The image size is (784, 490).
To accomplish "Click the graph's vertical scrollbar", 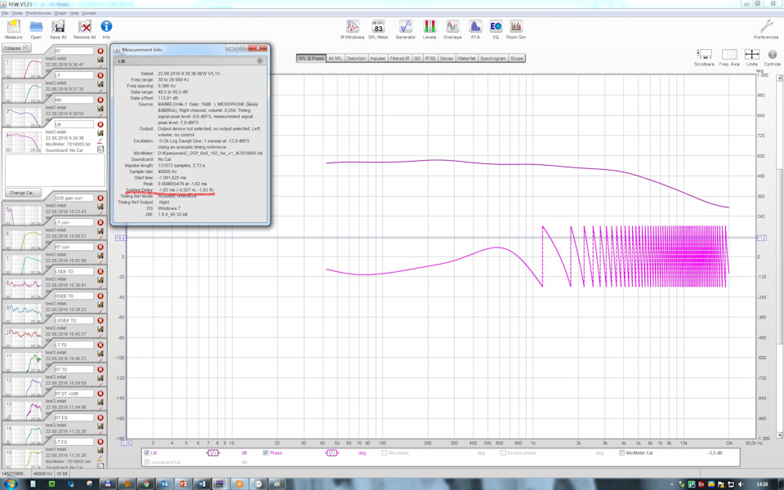I will tap(779, 257).
